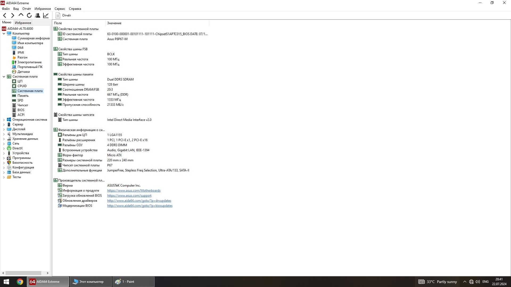This screenshot has height=287, width=511.
Task: Expand the Хранение данных node
Action: coord(4,139)
